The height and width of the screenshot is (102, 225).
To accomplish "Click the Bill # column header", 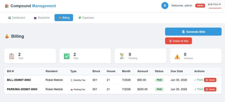I will tap(10, 71).
